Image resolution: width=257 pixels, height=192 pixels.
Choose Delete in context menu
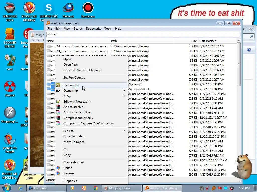tap(91, 168)
